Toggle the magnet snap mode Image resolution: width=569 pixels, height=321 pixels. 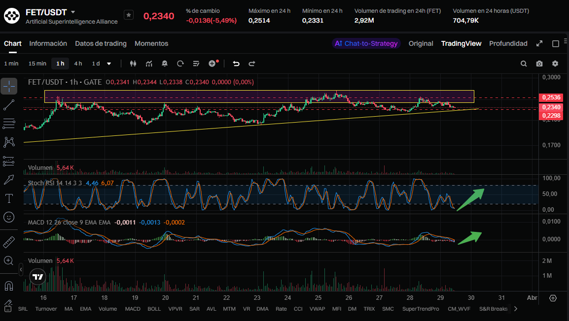(9, 286)
